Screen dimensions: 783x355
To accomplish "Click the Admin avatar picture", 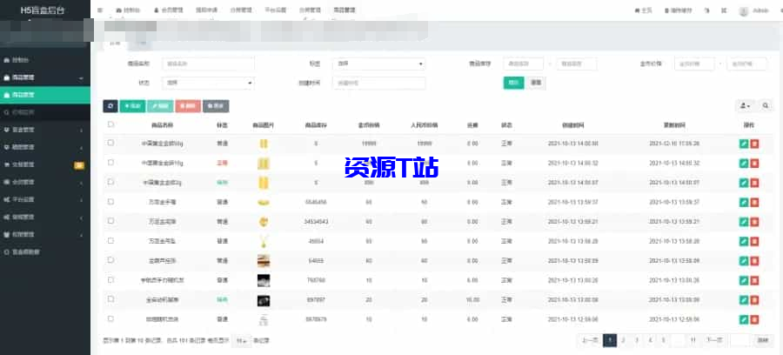I will (744, 11).
